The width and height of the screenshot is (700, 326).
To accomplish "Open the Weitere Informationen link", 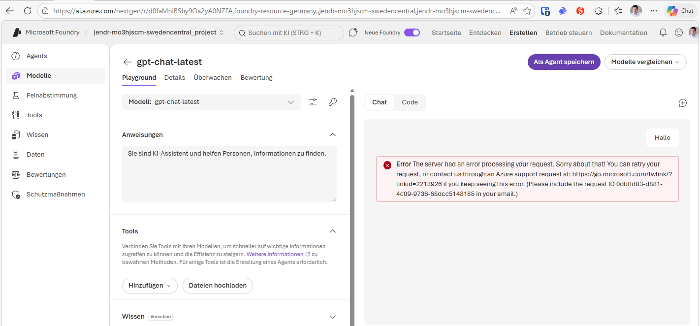I will point(278,254).
